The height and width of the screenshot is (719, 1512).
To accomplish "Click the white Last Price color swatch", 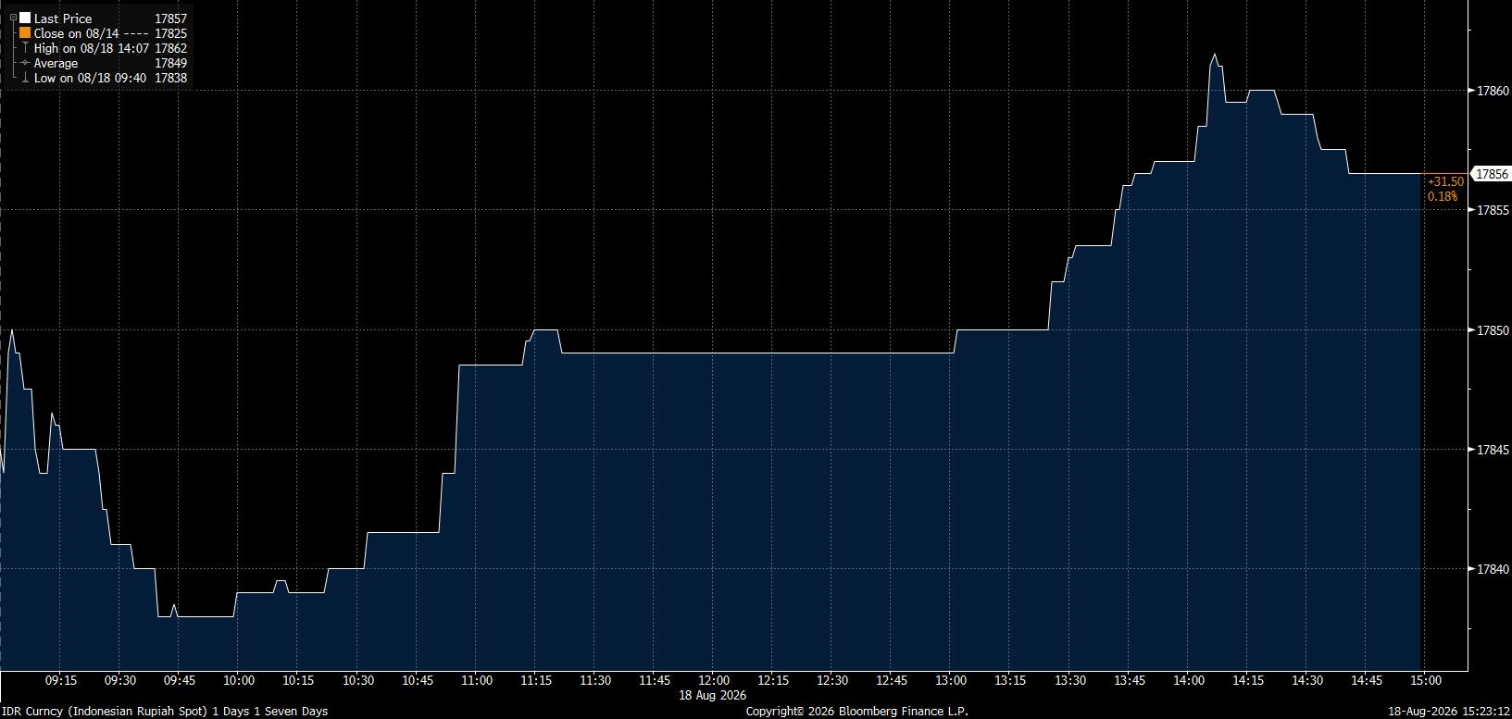I will pos(25,18).
